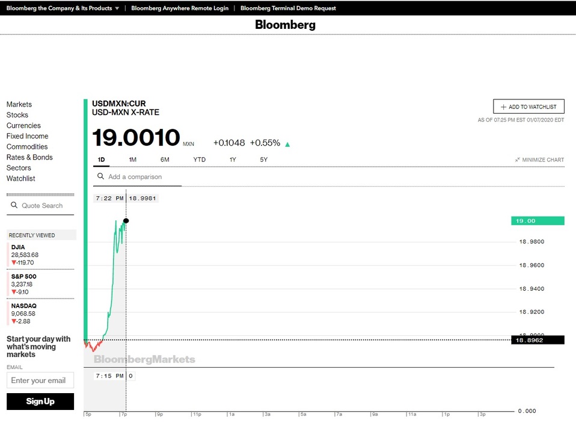Click Add to Watchlist button
The height and width of the screenshot is (422, 576).
point(529,107)
